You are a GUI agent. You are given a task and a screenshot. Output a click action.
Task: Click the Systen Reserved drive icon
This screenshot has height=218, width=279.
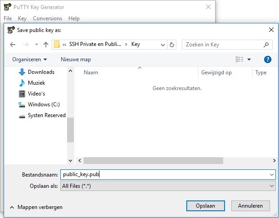(22, 117)
